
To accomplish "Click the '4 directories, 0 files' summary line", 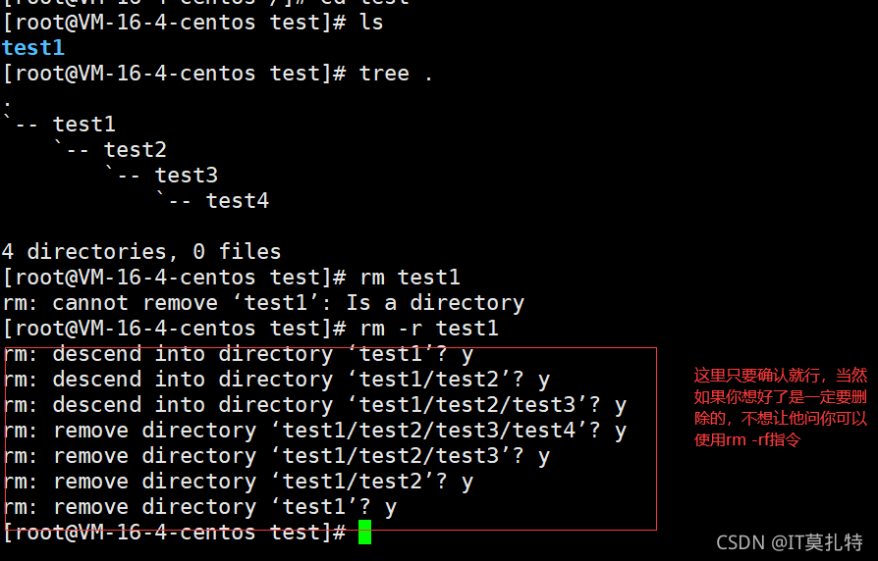I will [x=141, y=252].
